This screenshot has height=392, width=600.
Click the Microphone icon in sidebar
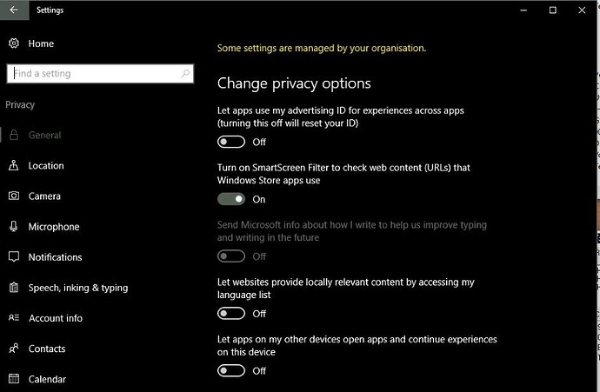click(14, 226)
